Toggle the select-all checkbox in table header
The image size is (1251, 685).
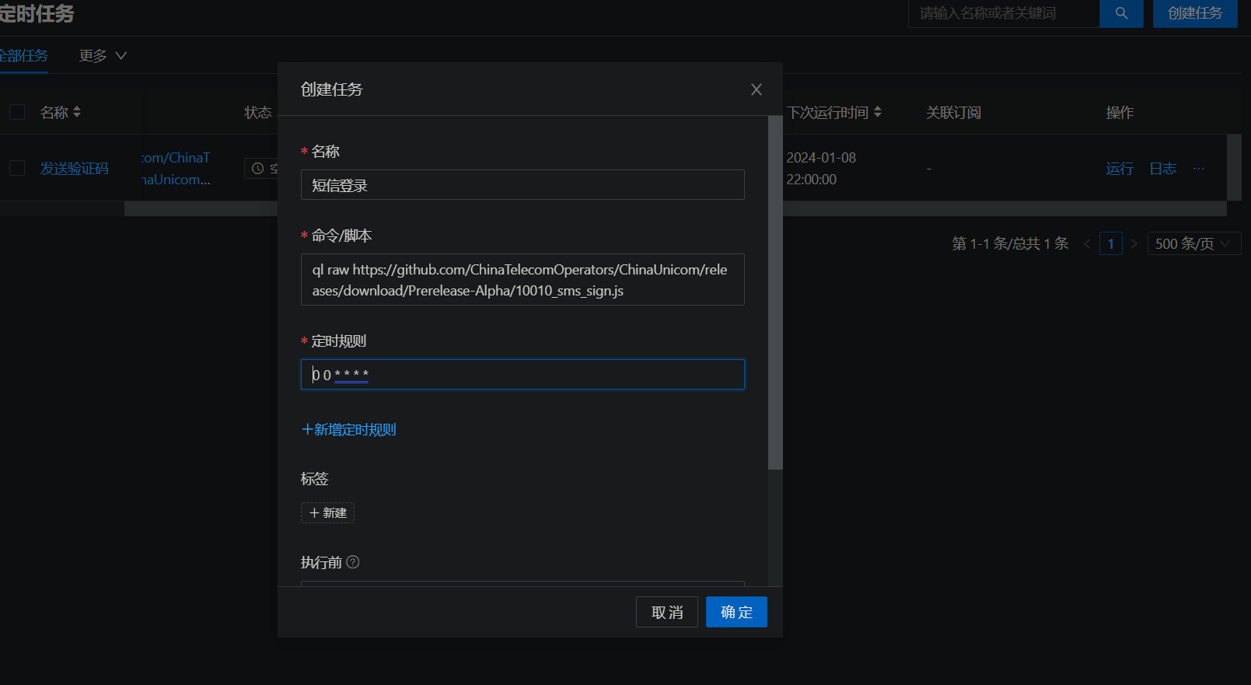click(x=17, y=113)
